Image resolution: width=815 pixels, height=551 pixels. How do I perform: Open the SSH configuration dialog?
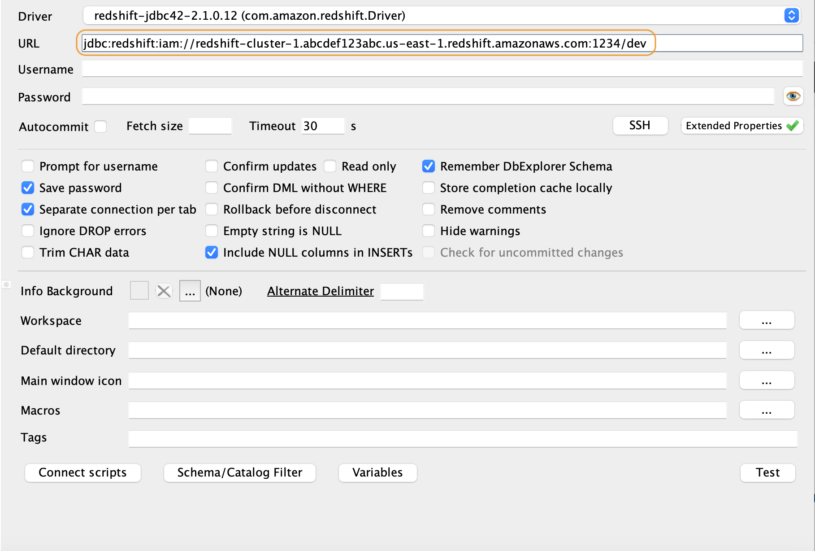tap(640, 126)
